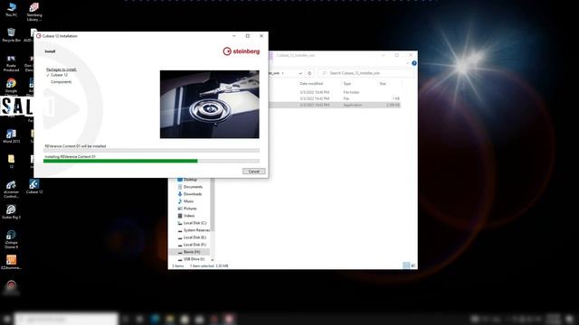Open Local Disk (E:) in navigation pane
The height and width of the screenshot is (325, 579).
[191, 237]
